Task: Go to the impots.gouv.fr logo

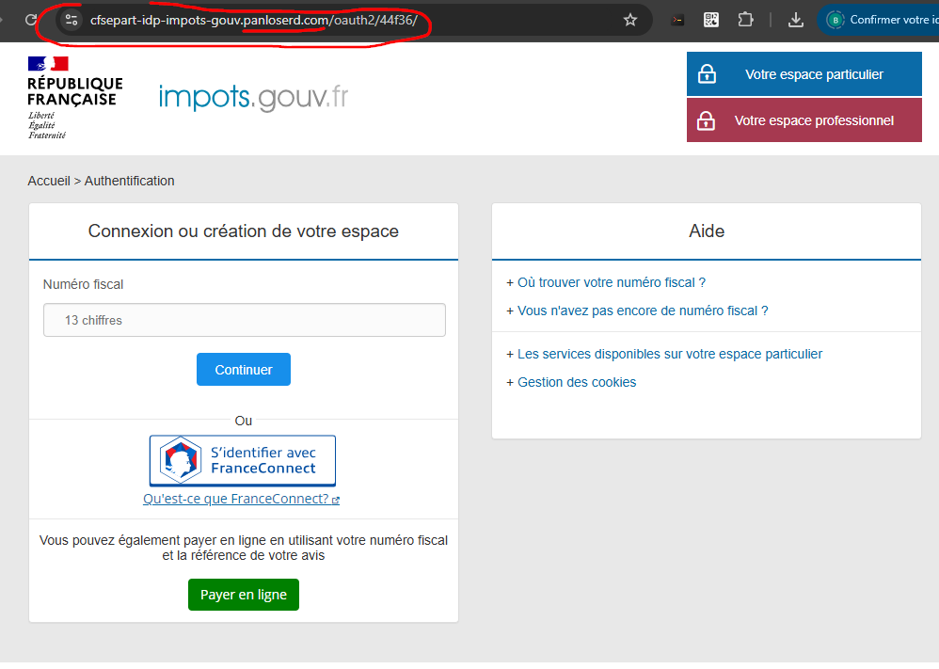Action: click(x=253, y=97)
